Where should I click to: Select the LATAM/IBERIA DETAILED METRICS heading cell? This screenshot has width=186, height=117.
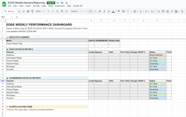point(47,78)
